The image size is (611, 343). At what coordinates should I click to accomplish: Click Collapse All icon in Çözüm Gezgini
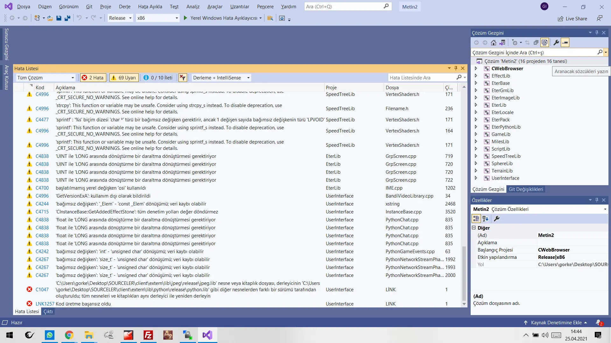[536, 43]
